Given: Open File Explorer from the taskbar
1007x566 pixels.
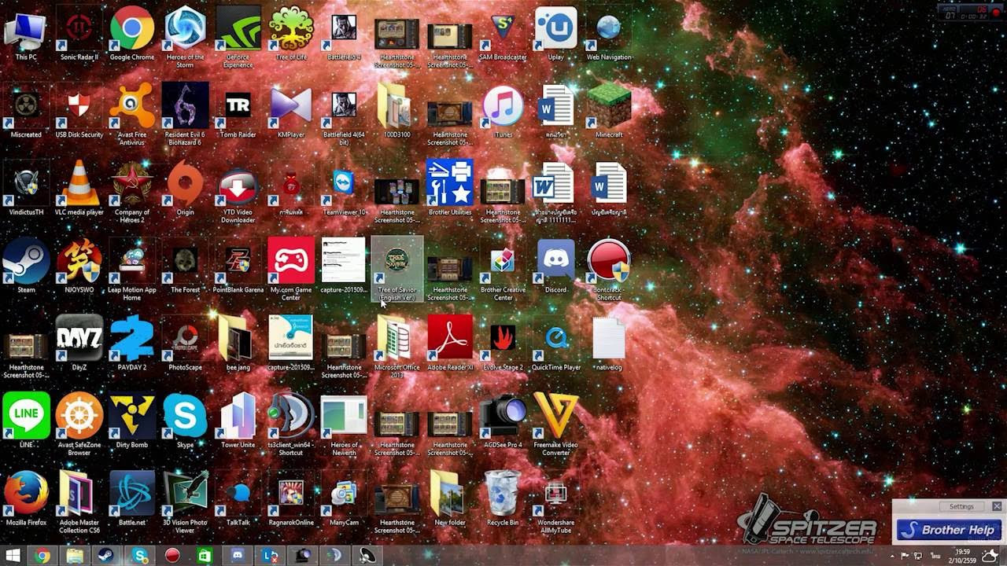Looking at the screenshot, I should 75,556.
